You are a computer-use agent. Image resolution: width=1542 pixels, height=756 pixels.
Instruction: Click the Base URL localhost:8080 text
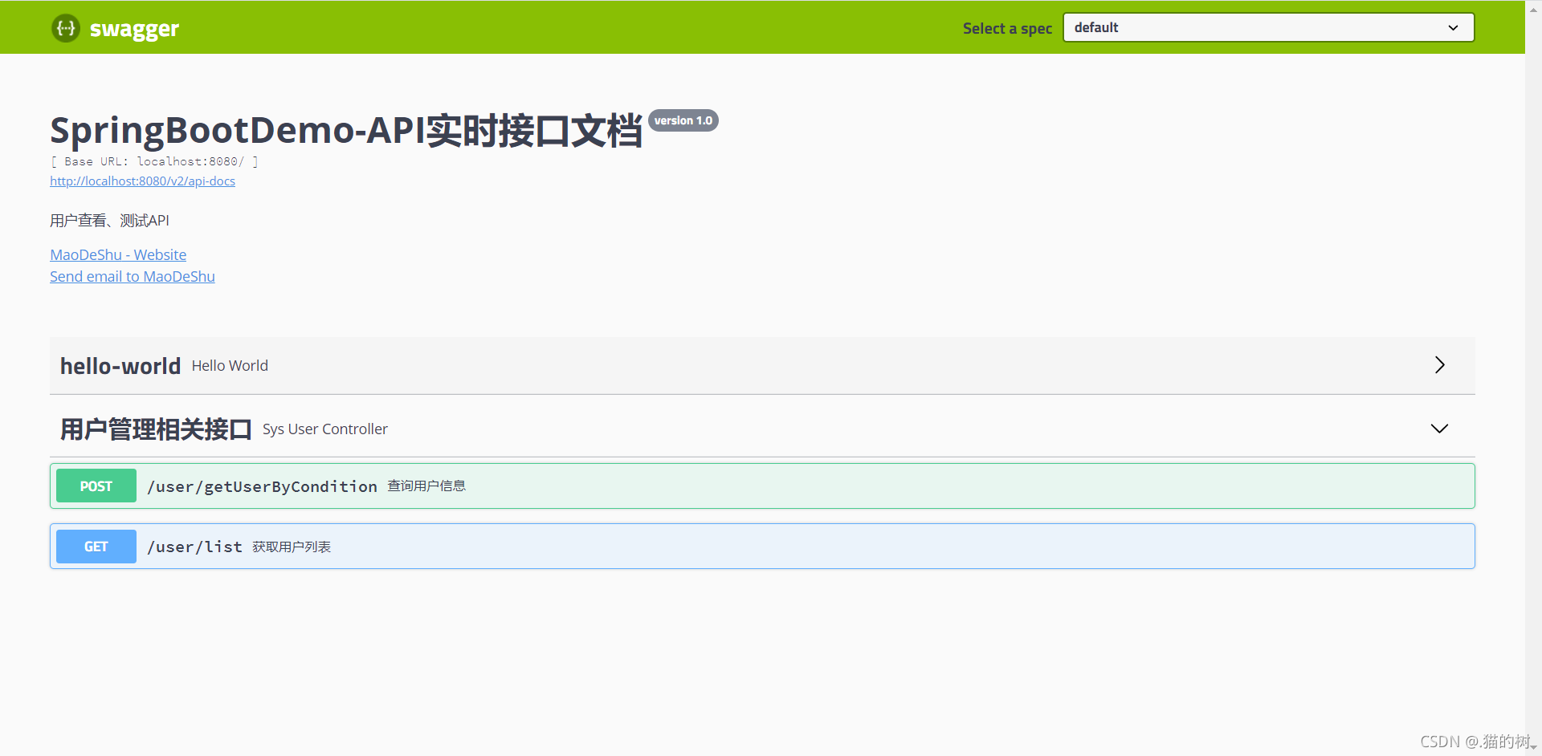click(154, 161)
